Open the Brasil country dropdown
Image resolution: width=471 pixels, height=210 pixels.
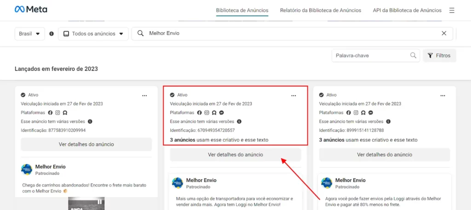(30, 34)
